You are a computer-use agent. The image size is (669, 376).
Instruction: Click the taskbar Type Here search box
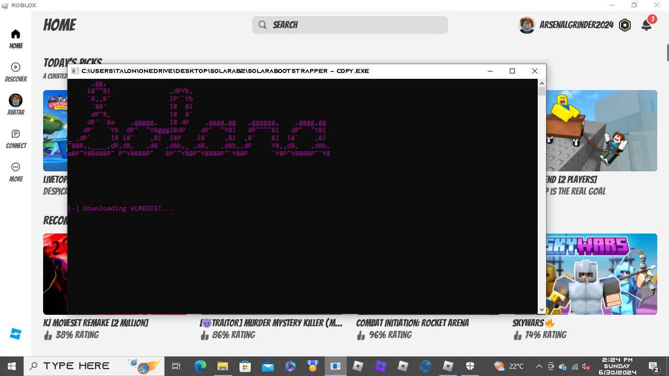(95, 366)
